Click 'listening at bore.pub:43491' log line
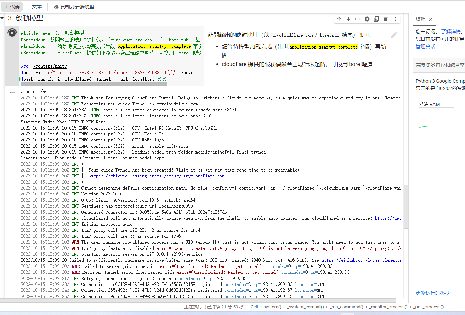Image resolution: width=465 pixels, height=315 pixels. [116, 116]
